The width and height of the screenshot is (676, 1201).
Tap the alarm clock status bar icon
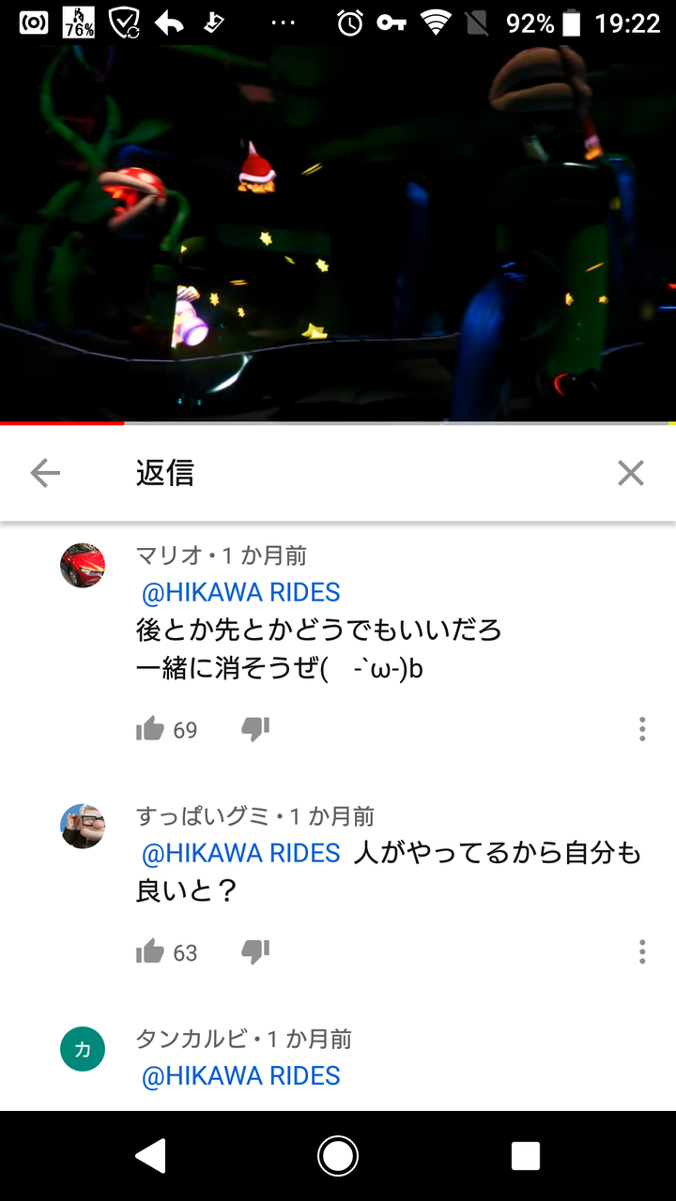click(350, 23)
